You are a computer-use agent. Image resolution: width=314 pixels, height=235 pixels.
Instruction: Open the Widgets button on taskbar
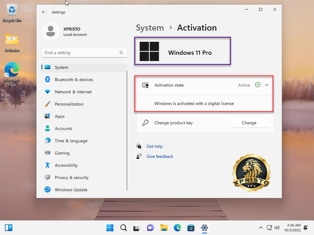pos(9,228)
